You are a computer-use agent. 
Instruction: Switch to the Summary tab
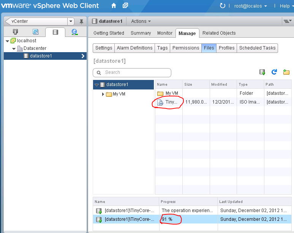pos(141,33)
